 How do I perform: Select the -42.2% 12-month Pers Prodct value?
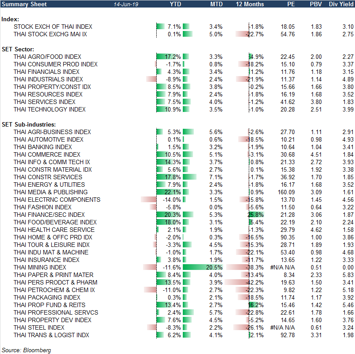click(x=255, y=282)
